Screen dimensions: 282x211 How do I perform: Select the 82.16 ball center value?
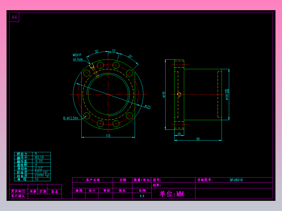[x=39, y=157]
